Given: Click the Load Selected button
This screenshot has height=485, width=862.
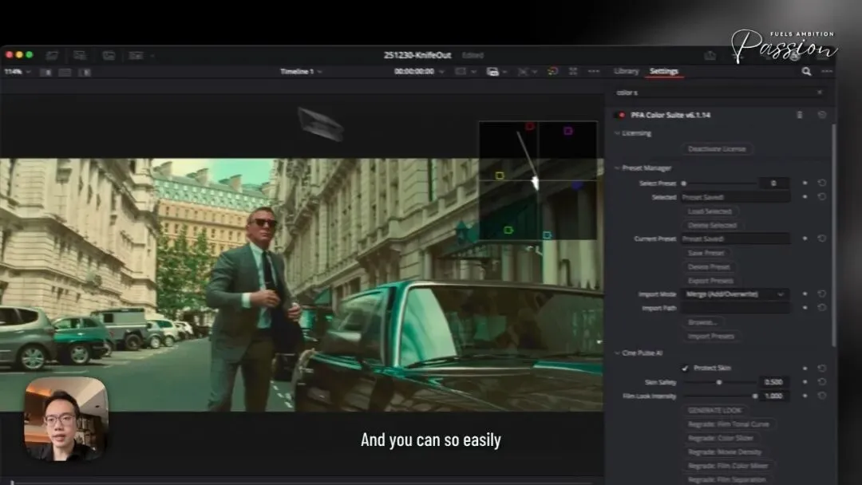Looking at the screenshot, I should (710, 211).
